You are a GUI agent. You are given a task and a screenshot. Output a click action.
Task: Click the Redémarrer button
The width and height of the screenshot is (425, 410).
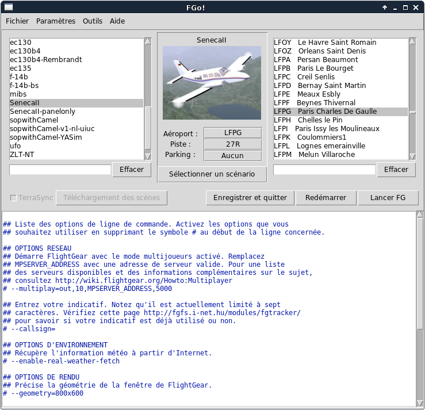tap(326, 198)
